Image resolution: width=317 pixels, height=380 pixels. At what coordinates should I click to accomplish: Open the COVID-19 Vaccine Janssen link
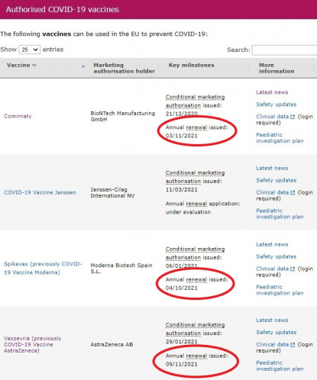[40, 192]
